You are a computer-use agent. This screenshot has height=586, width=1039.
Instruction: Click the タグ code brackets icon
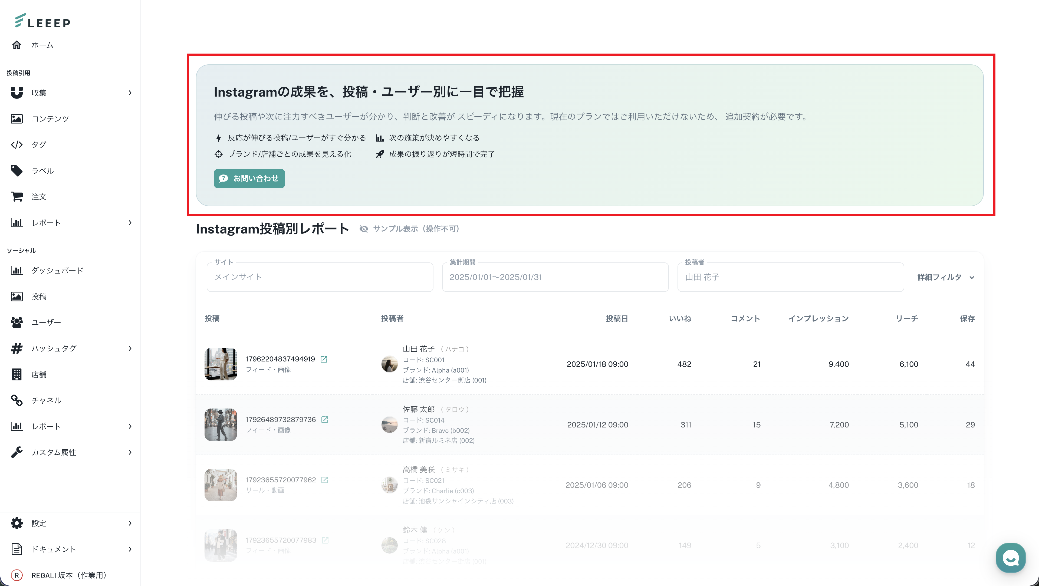coord(17,145)
